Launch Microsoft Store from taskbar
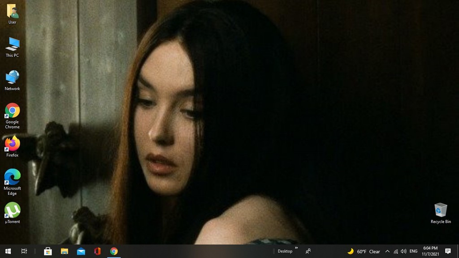Image resolution: width=459 pixels, height=258 pixels. pyautogui.click(x=48, y=251)
